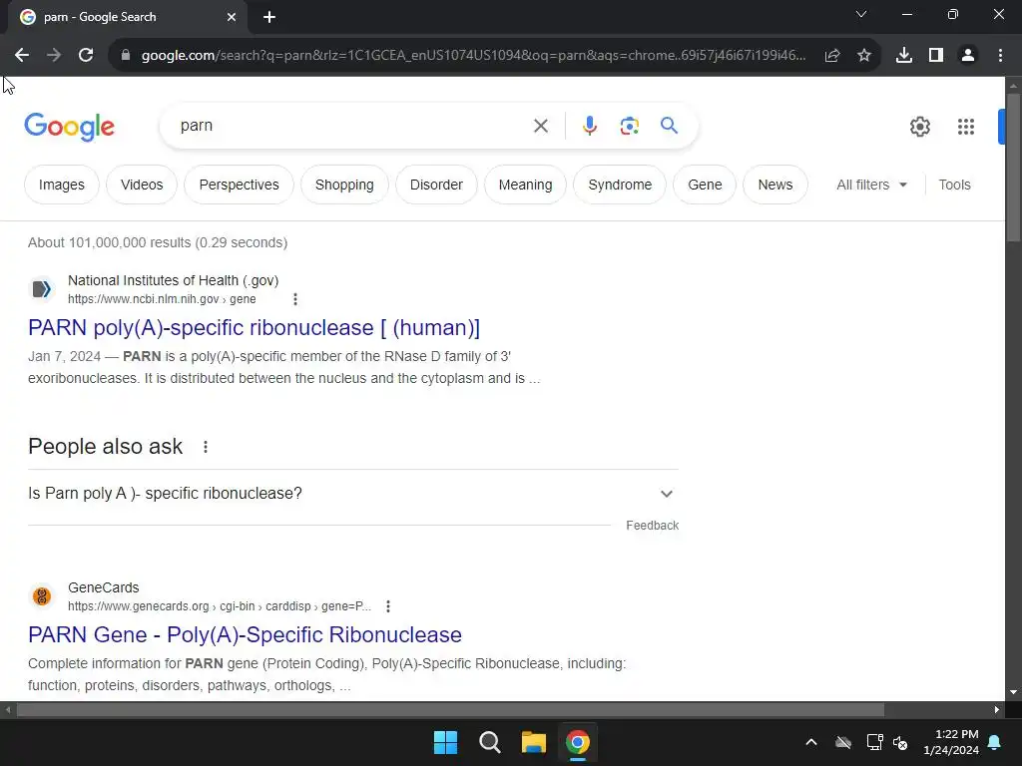Click the GeneCards favicon

click(x=42, y=596)
